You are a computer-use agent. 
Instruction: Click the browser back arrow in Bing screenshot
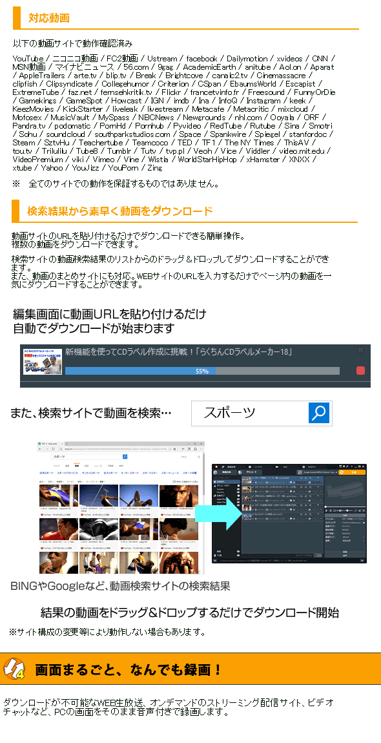pos(41,448)
